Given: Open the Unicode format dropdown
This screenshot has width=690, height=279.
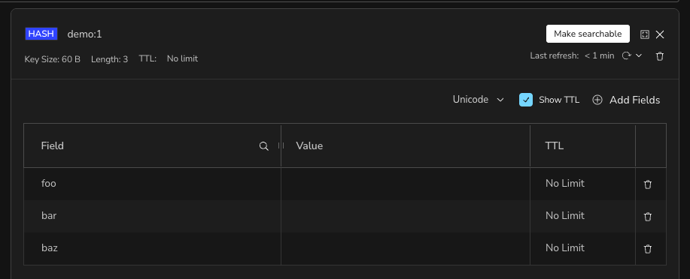Looking at the screenshot, I should click(478, 100).
